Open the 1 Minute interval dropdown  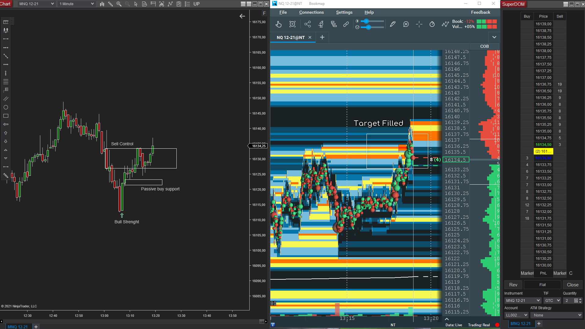77,4
